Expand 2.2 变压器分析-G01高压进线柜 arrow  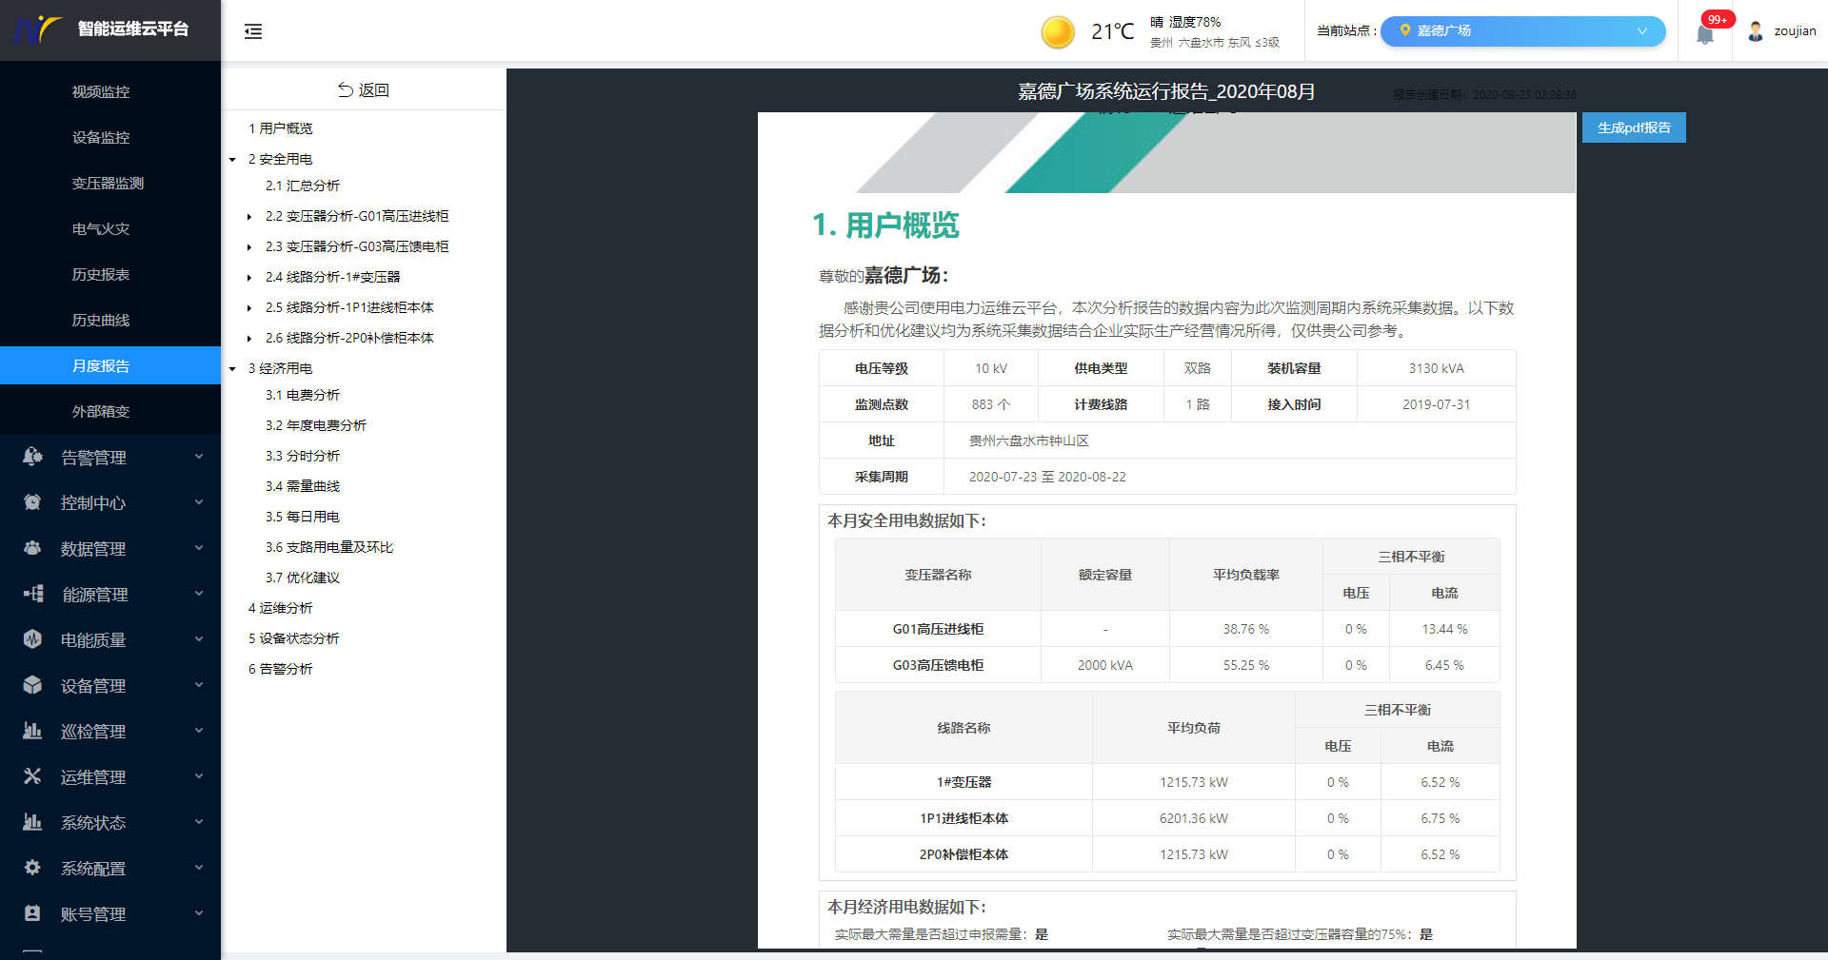coord(249,217)
